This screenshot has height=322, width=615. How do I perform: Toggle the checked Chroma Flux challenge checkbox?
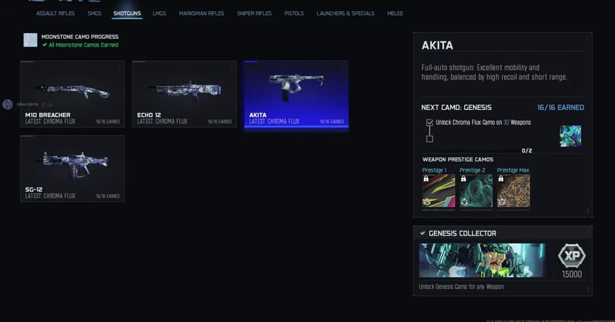tap(430, 122)
